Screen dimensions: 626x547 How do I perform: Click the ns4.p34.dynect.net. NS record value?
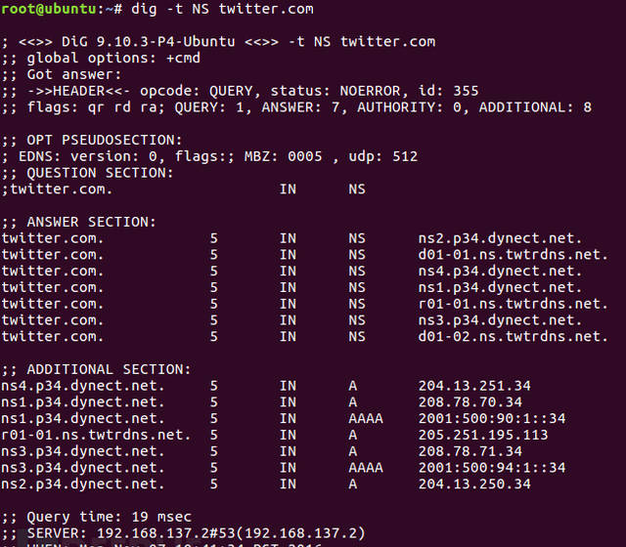[x=500, y=272]
